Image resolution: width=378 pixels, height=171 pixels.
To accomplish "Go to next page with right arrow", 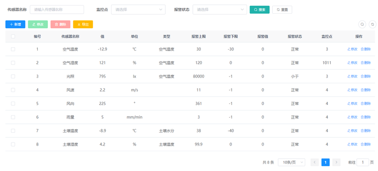I will pos(336,162).
